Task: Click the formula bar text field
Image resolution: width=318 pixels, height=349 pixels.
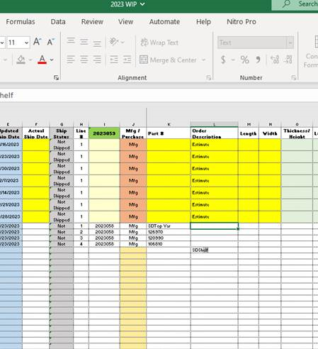Action: tap(159, 95)
